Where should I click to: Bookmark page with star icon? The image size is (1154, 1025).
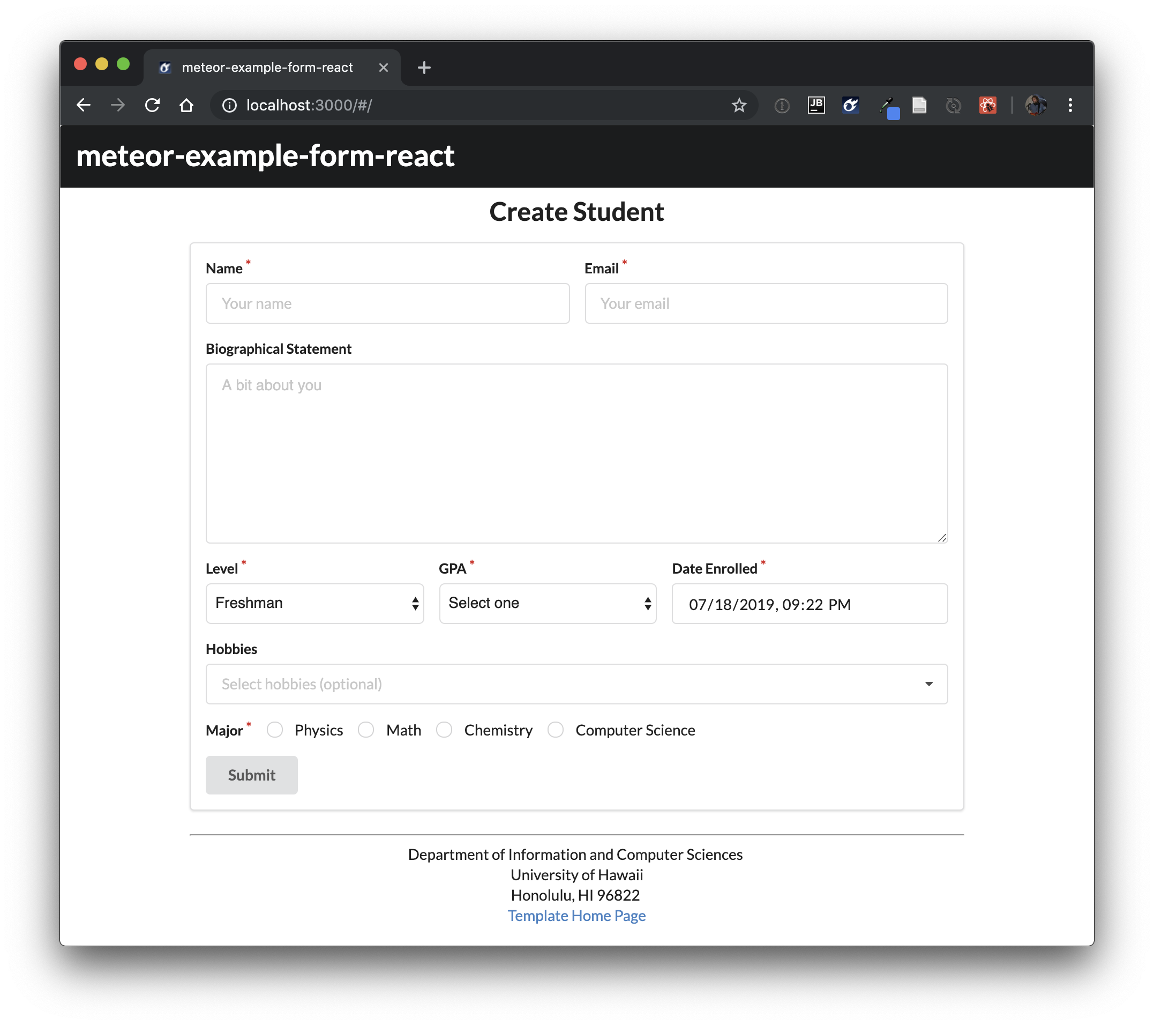(739, 105)
